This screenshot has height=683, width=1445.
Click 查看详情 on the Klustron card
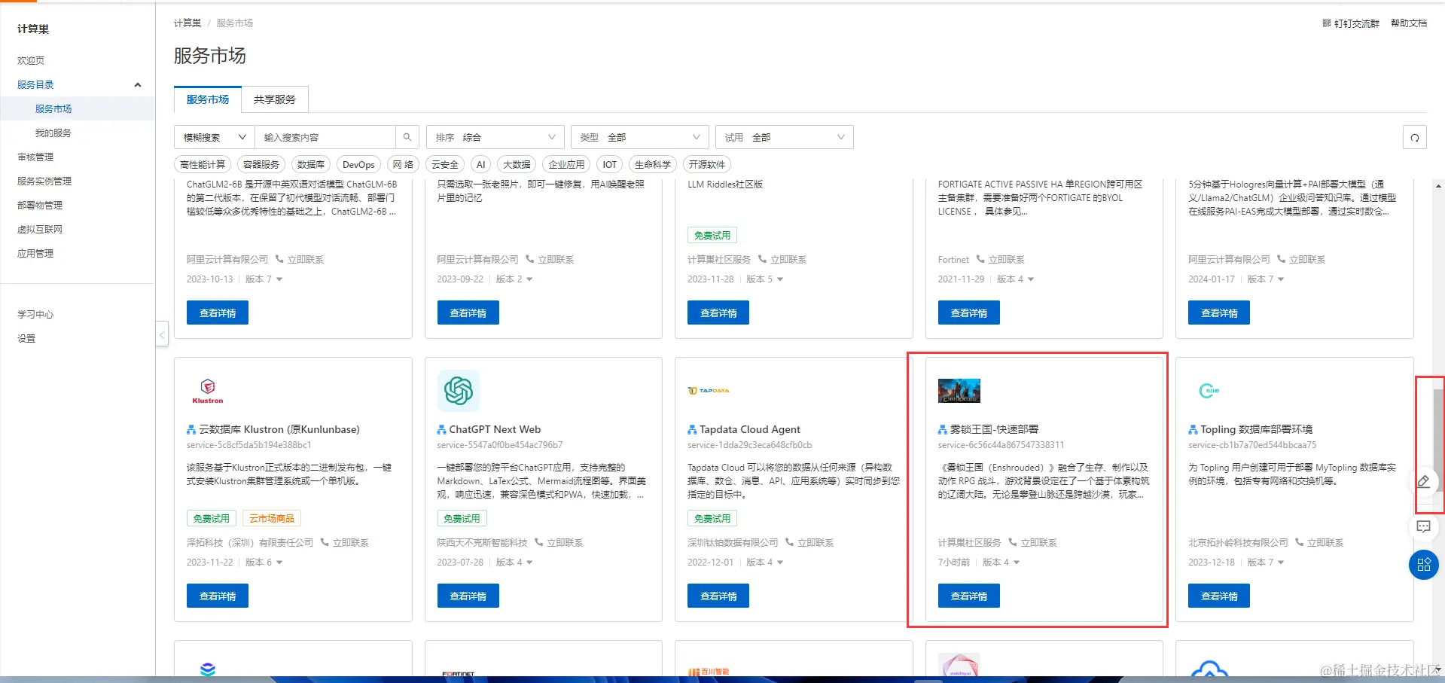point(218,596)
